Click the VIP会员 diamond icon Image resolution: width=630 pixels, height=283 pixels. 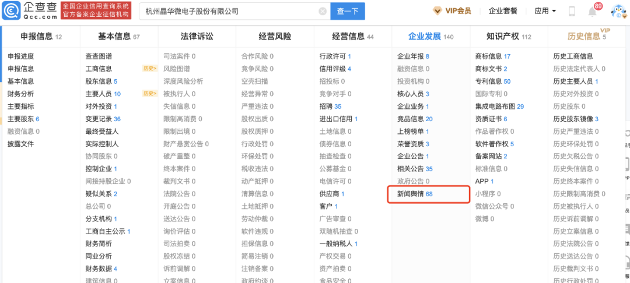tap(437, 11)
